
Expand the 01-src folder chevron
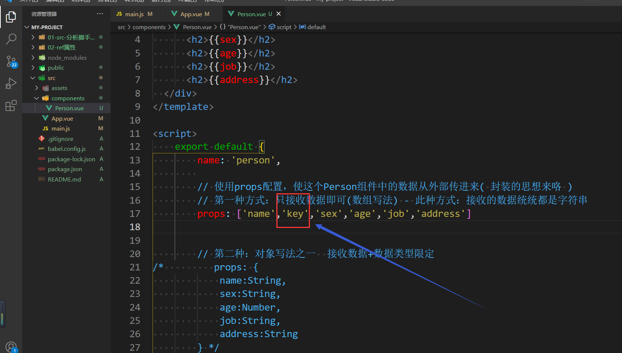click(x=33, y=37)
